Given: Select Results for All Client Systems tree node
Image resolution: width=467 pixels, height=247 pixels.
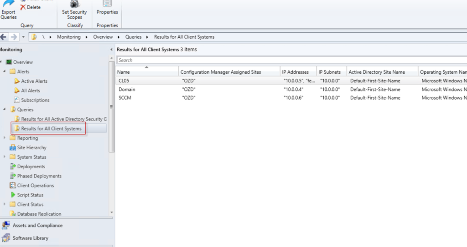Looking at the screenshot, I should (x=51, y=128).
